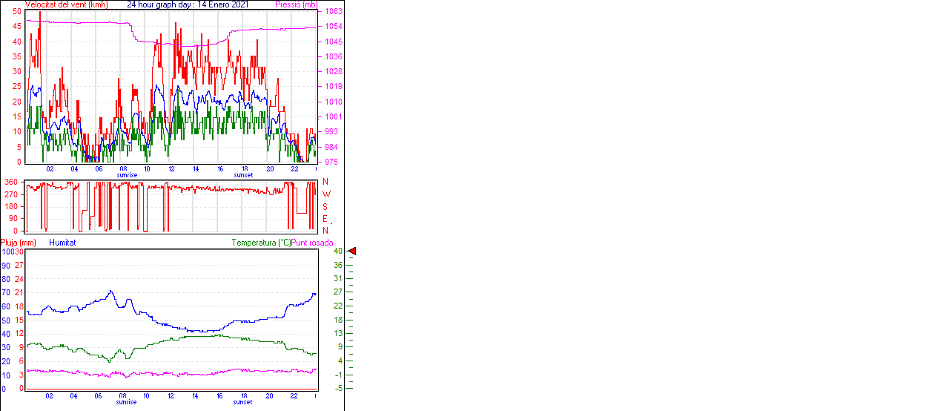Click the sunset marker under the wind chart
This screenshot has width=949, height=411.
243,175
